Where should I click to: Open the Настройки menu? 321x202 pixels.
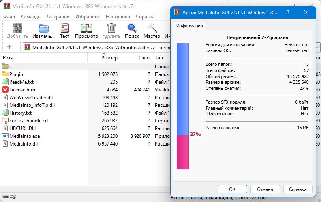(118, 17)
